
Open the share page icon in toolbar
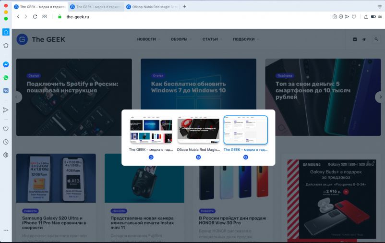pos(366,16)
